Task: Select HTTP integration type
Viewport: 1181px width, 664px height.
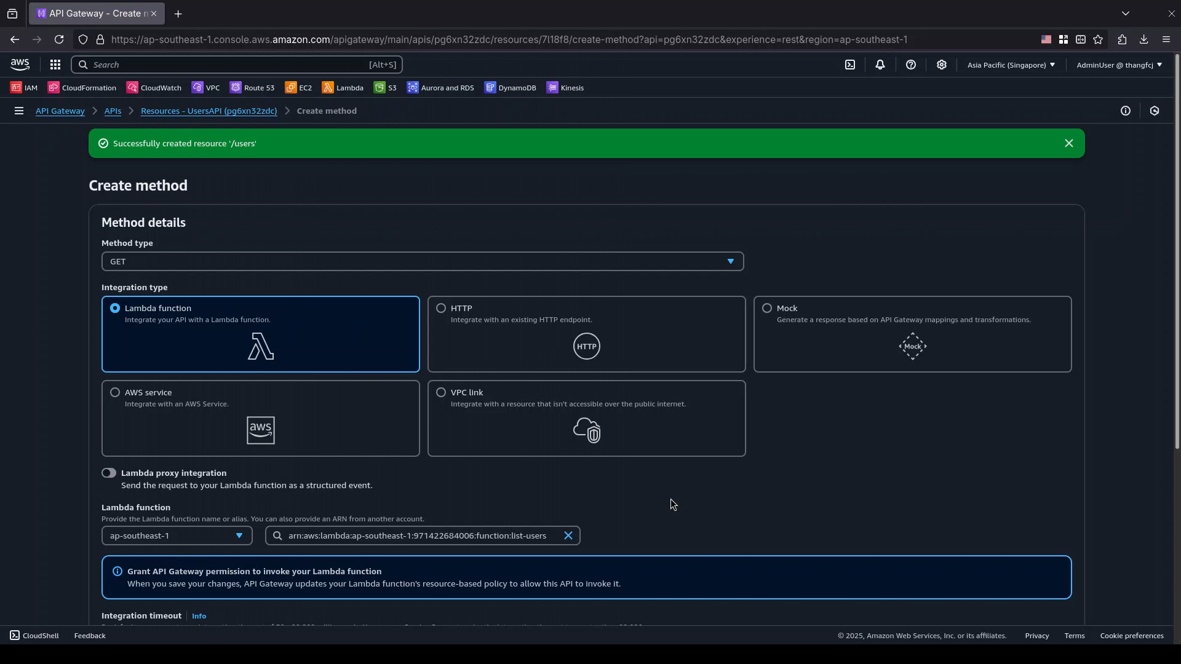Action: point(587,334)
